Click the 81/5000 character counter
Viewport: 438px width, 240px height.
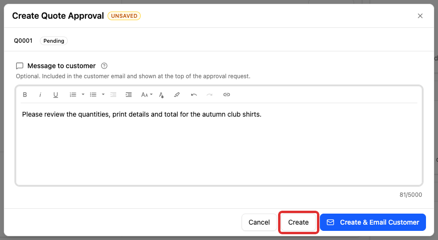tap(411, 195)
